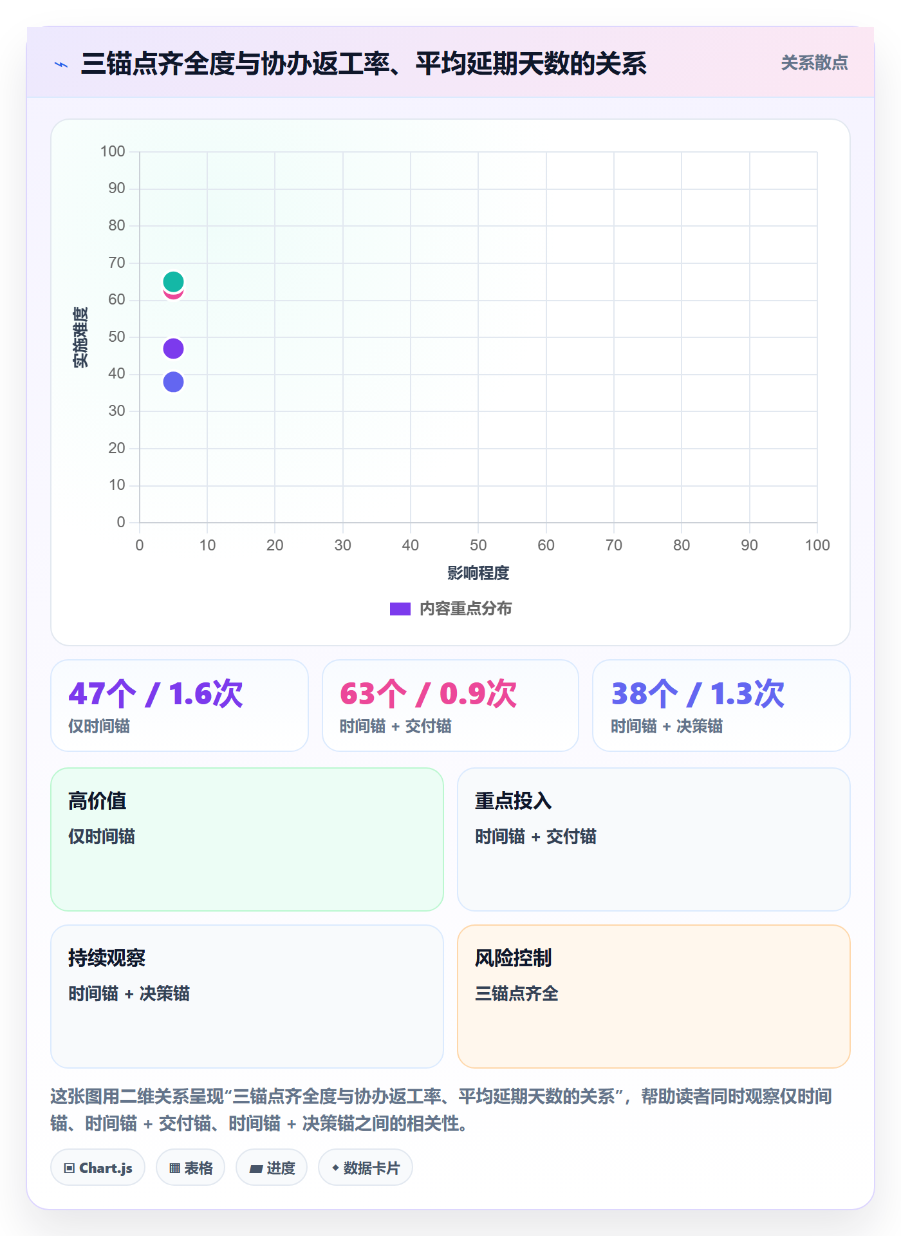Screen dimensions: 901x1236
Task: Click the chart title 三锚点齐全度与协办返工率
Action: [x=364, y=64]
